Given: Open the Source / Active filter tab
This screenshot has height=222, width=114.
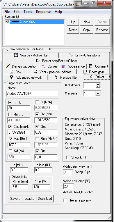Looking at the screenshot, I should [31, 55].
